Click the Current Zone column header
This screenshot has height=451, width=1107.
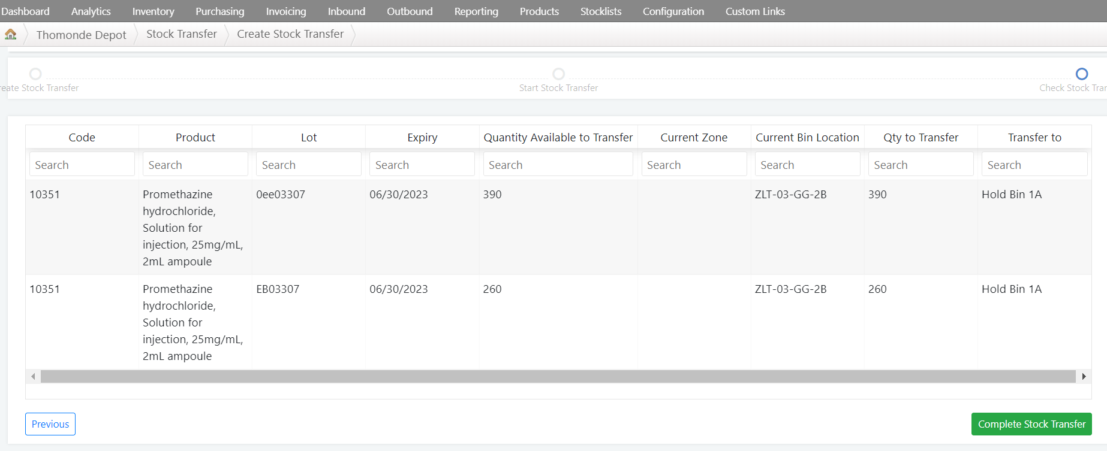click(694, 137)
